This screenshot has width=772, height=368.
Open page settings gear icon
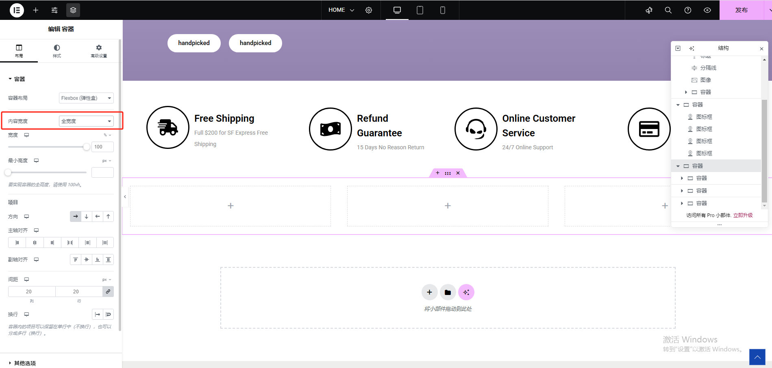tap(369, 10)
